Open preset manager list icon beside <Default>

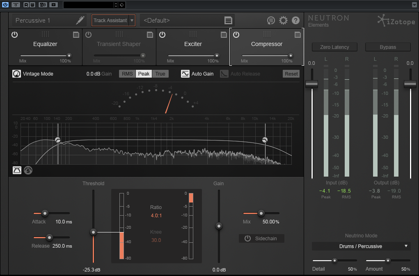[x=228, y=20]
